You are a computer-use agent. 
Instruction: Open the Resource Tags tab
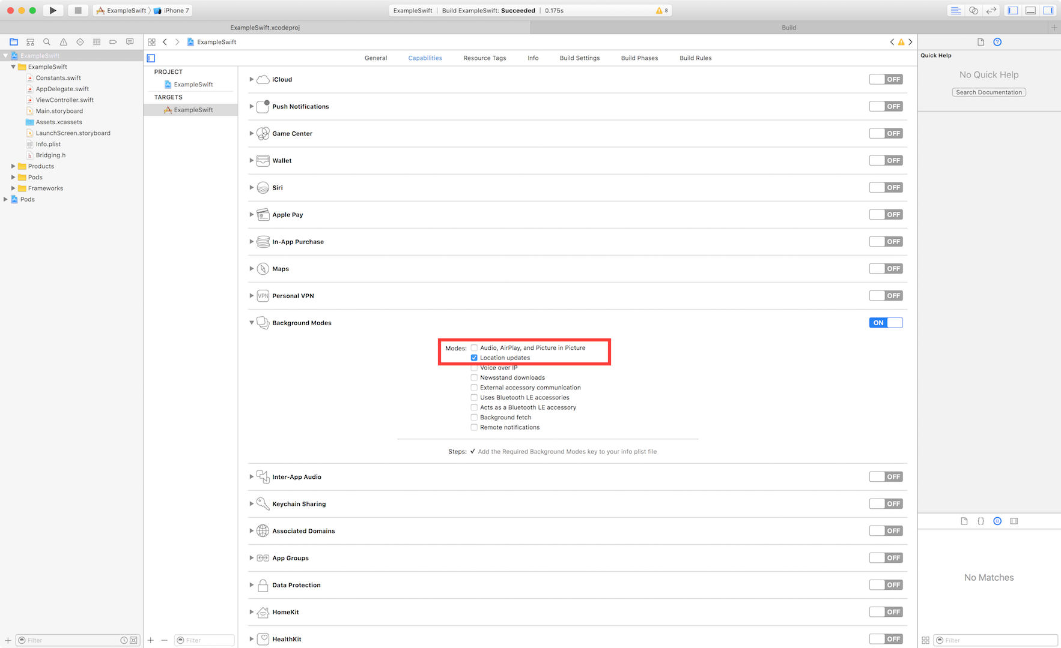coord(485,58)
